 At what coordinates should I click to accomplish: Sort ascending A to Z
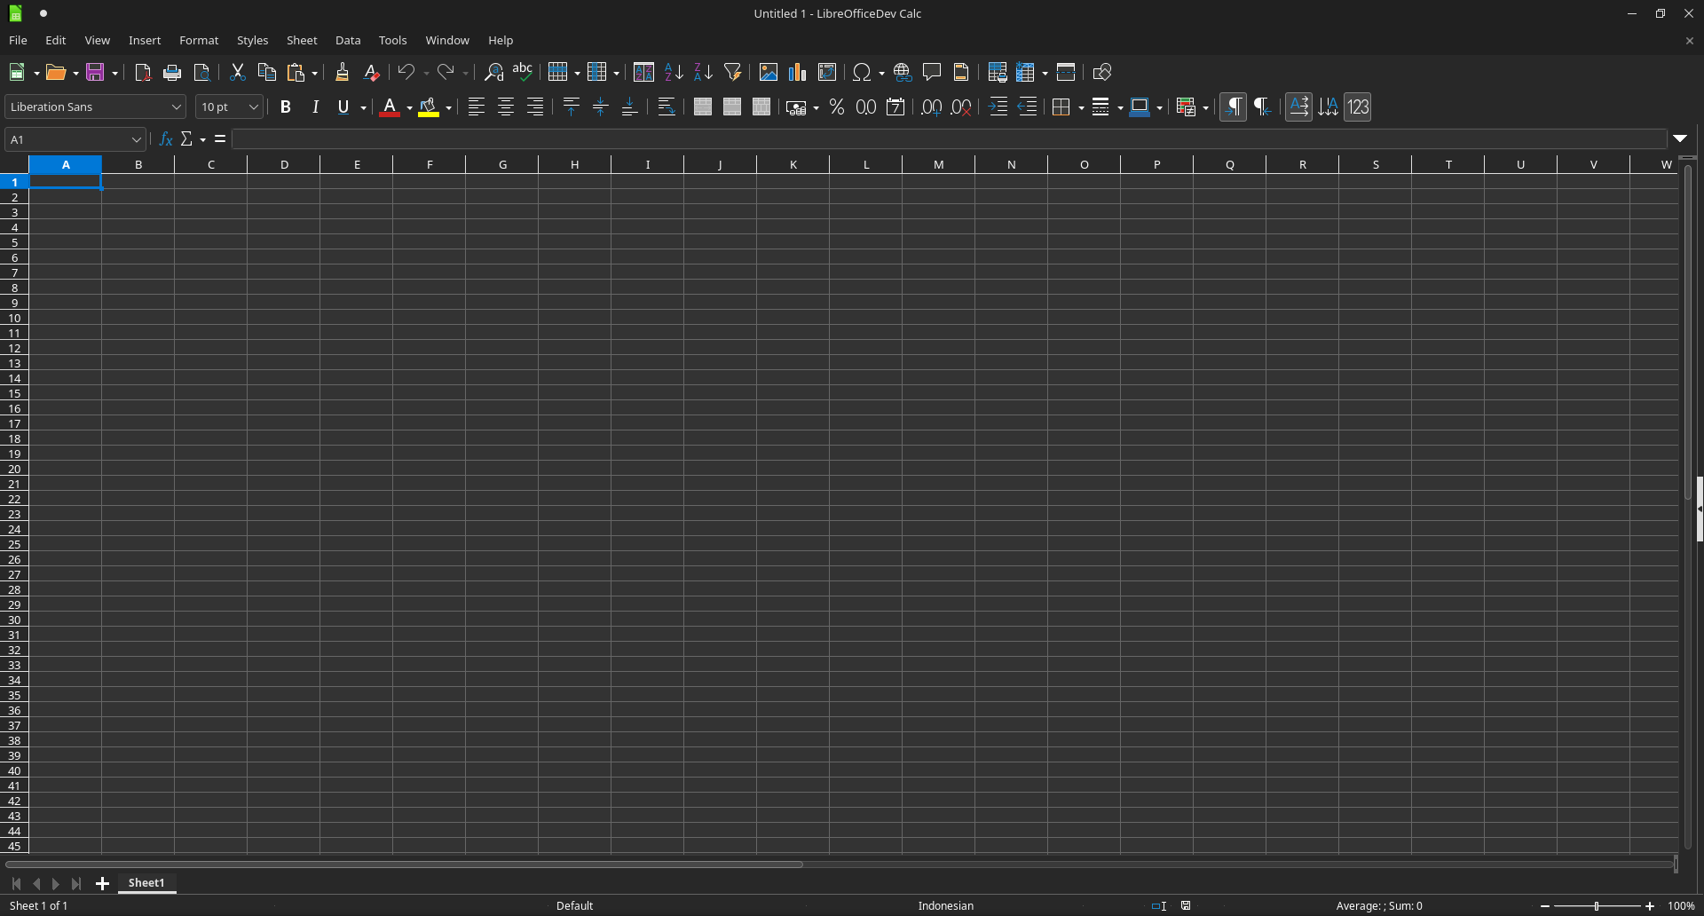(x=674, y=73)
